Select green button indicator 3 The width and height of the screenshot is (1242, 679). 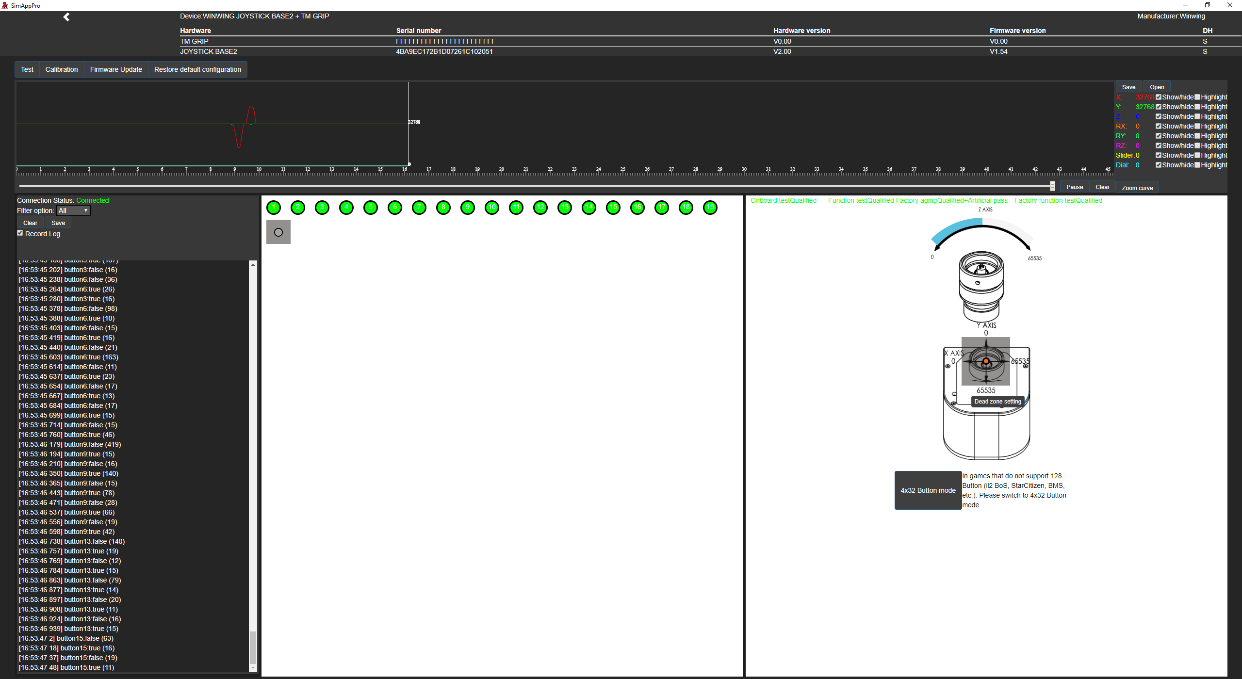pos(322,208)
